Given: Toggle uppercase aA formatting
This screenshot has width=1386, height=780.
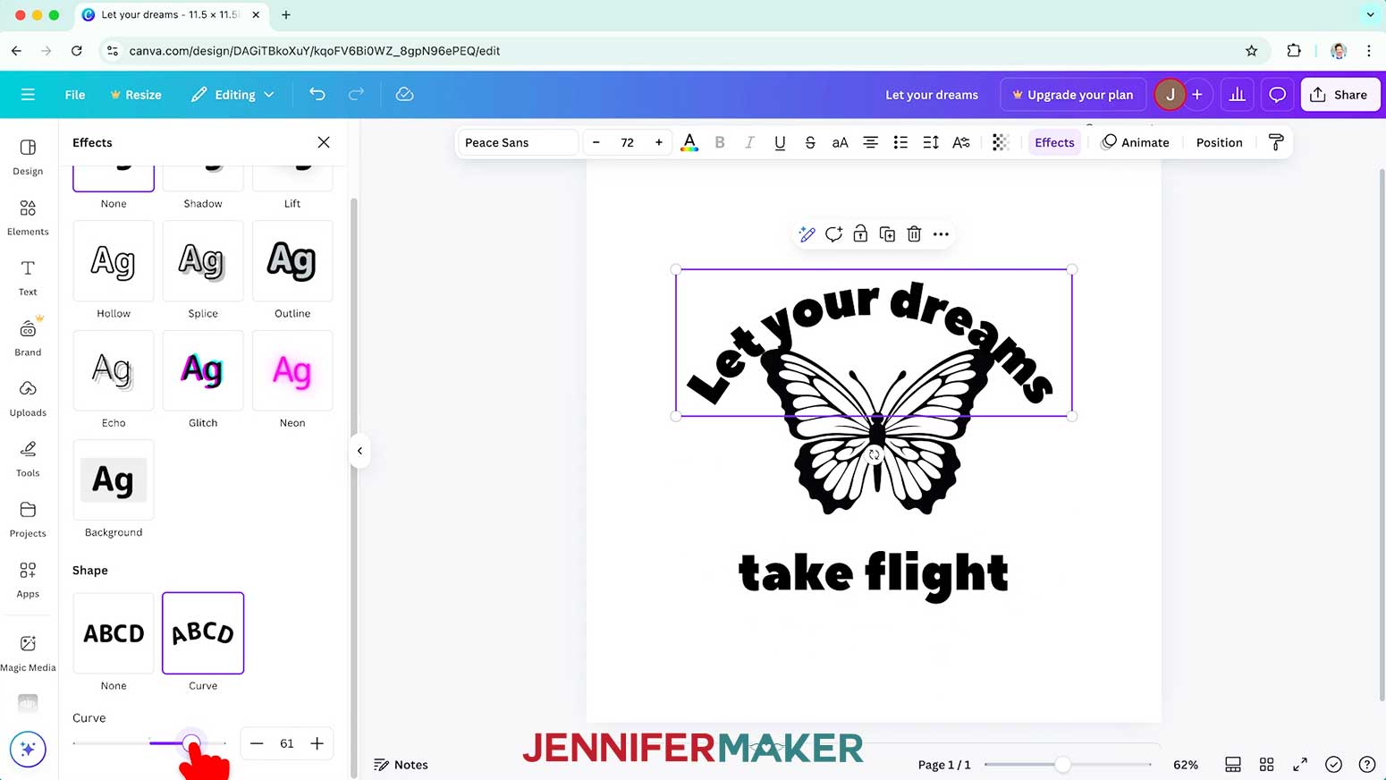Looking at the screenshot, I should pos(840,142).
